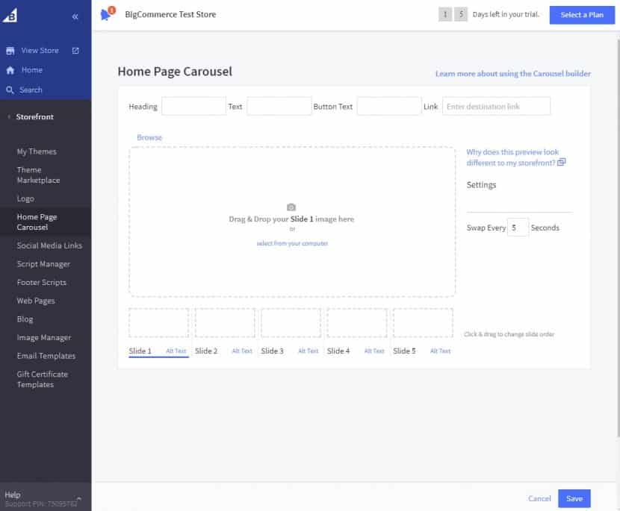Open the Learn more about the Carousel builder link
This screenshot has height=511, width=620.
click(513, 73)
